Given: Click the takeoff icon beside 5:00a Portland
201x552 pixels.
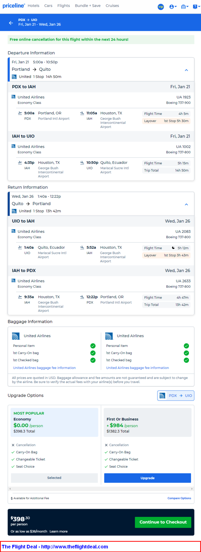Looking at the screenshot, I should (x=20, y=113).
